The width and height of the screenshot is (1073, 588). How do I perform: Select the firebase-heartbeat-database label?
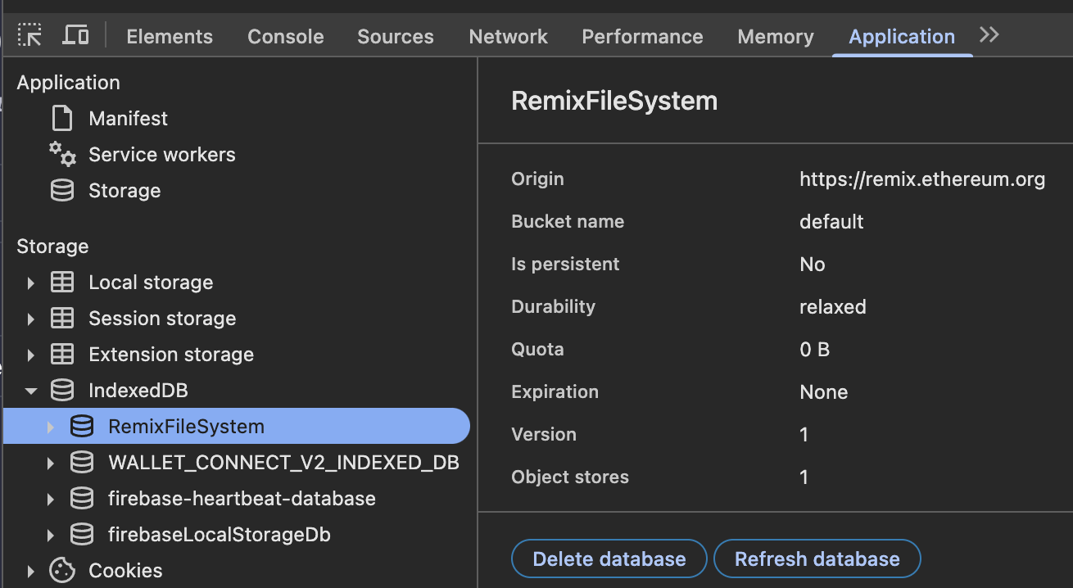click(242, 499)
